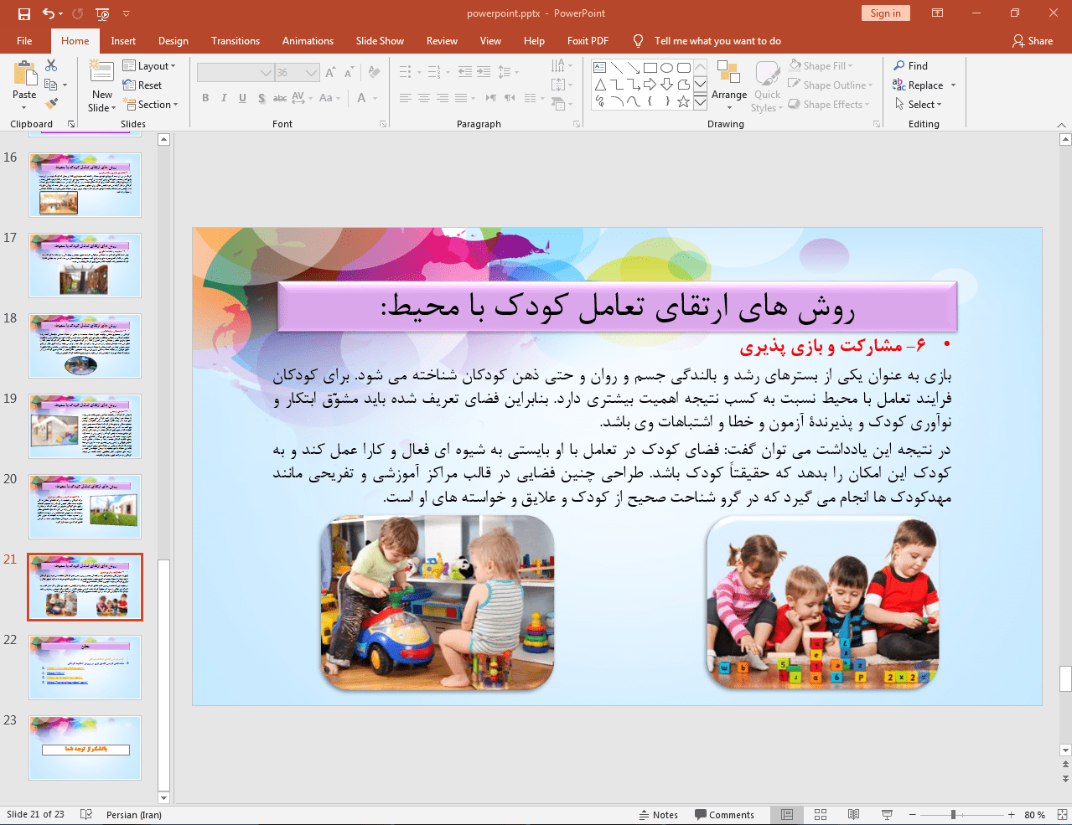The height and width of the screenshot is (825, 1072).
Task: Click the zoom in plus button
Action: click(1012, 815)
